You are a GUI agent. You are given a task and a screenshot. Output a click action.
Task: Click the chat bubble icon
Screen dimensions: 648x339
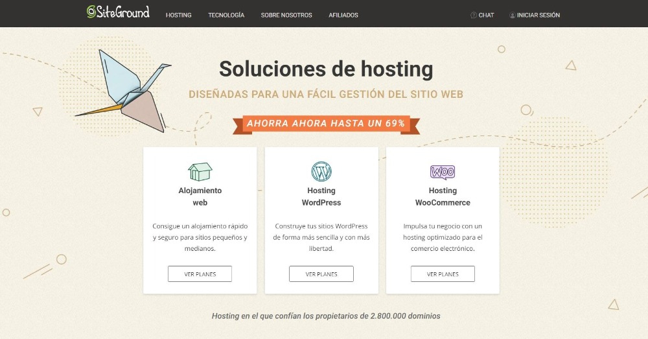point(474,16)
